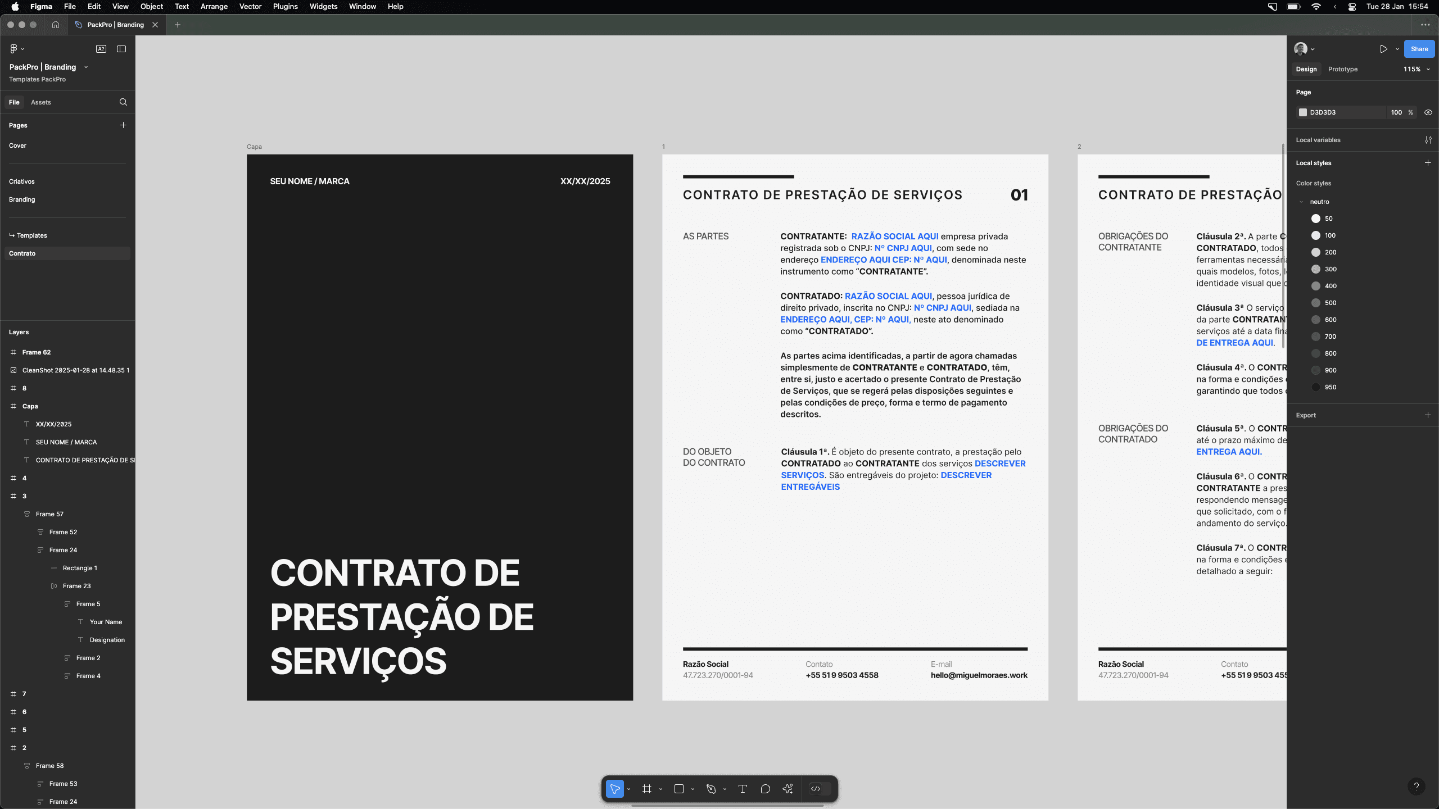Open the 115% zoom dropdown
The height and width of the screenshot is (809, 1439).
[1416, 69]
